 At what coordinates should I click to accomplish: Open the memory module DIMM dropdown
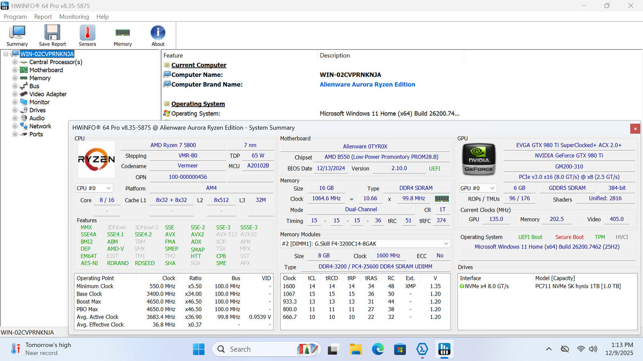pos(365,244)
